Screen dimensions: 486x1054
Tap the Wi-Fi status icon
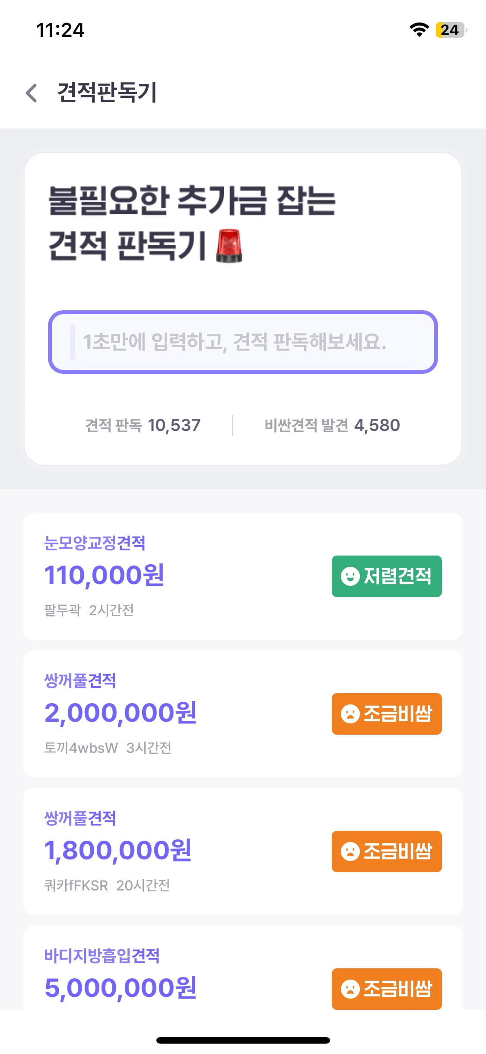[419, 30]
